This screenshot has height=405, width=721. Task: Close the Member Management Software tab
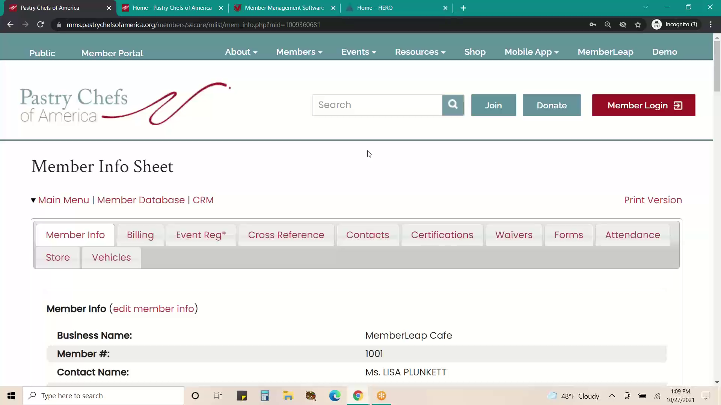[x=333, y=8]
